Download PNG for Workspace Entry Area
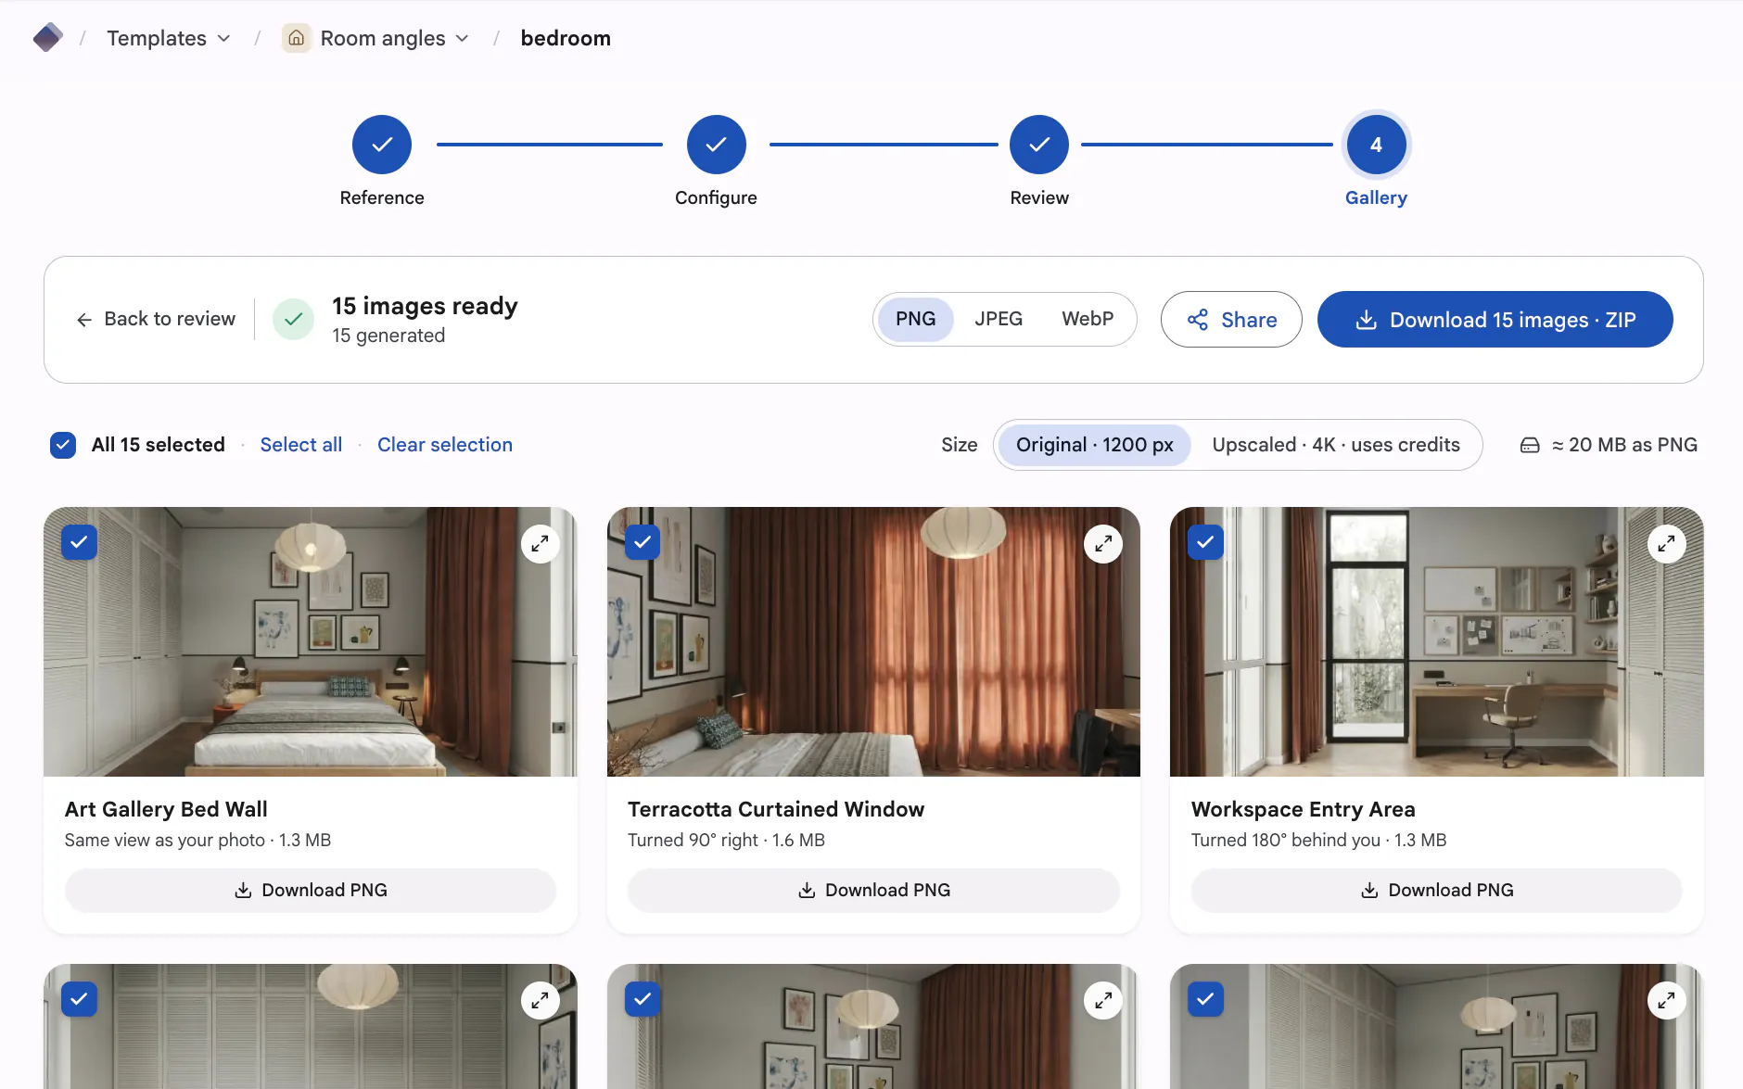The width and height of the screenshot is (1743, 1089). point(1436,891)
